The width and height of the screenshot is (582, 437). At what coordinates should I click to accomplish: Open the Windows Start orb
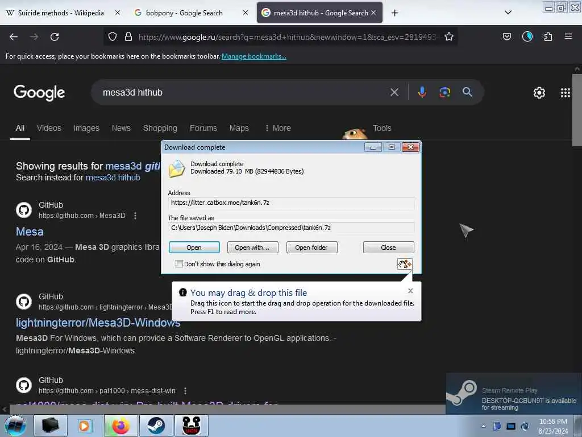pyautogui.click(x=15, y=426)
